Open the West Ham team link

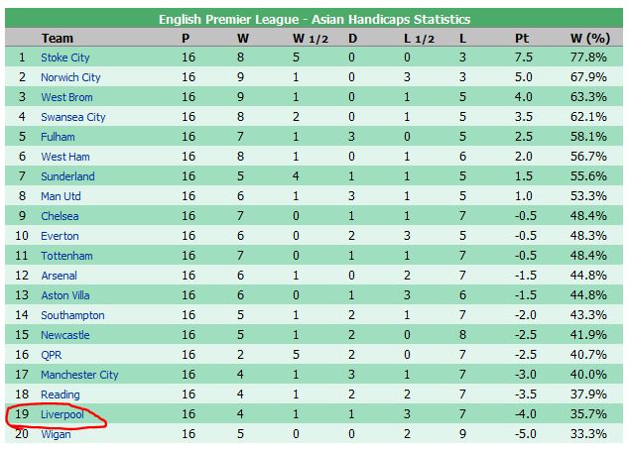coord(65,157)
